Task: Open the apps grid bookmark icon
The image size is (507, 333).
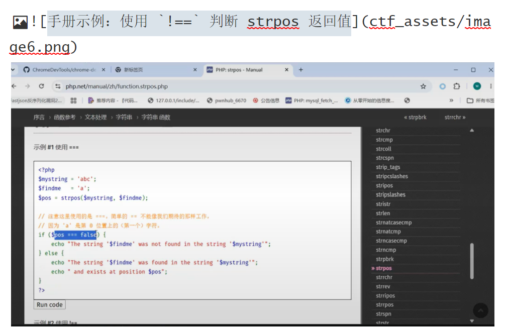Action: coord(73,100)
